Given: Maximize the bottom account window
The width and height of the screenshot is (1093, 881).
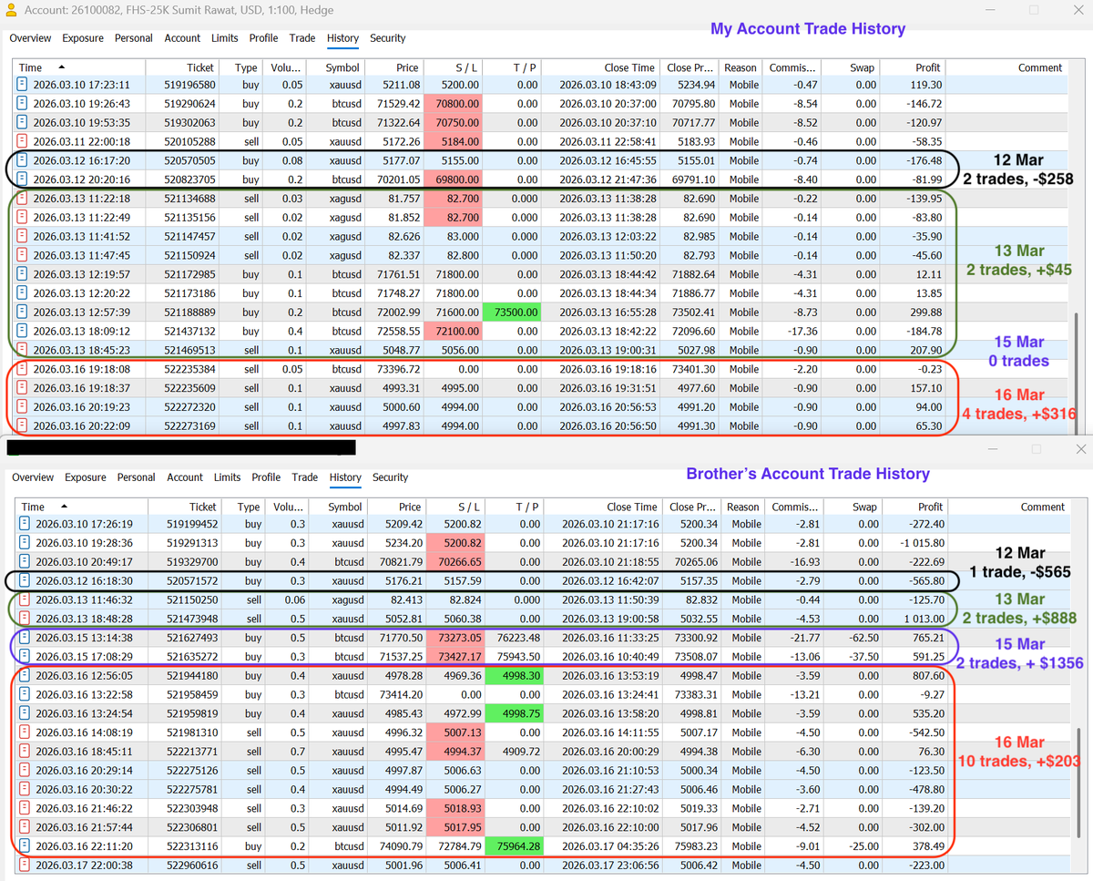Looking at the screenshot, I should [x=1036, y=449].
